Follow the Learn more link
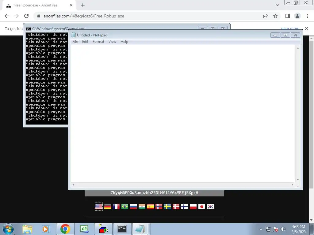The height and width of the screenshot is (235, 314). click(289, 28)
